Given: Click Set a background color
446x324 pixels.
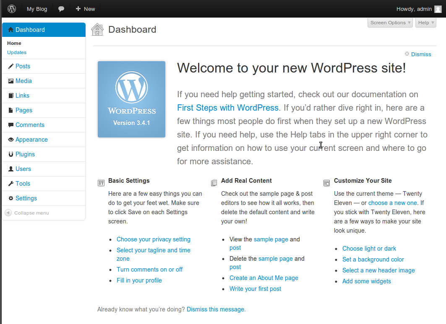Looking at the screenshot, I should (x=373, y=259).
